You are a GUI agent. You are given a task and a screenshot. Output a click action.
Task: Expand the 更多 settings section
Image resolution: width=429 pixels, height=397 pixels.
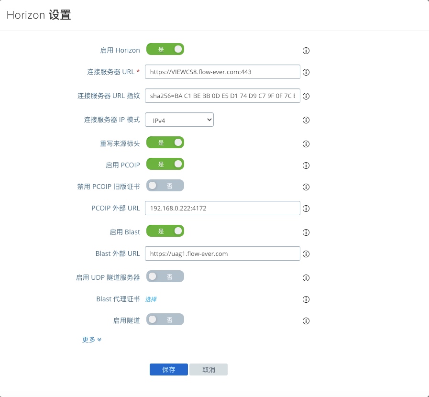[x=92, y=340]
